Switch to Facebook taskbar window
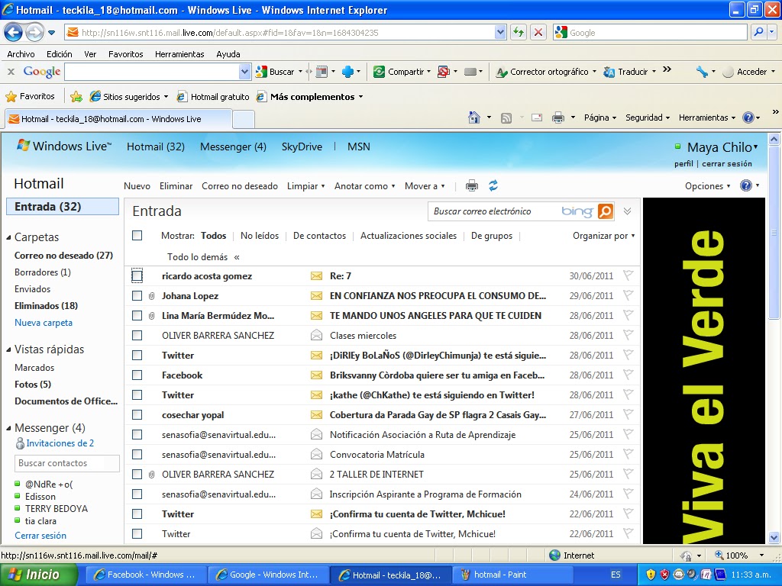 tap(145, 575)
